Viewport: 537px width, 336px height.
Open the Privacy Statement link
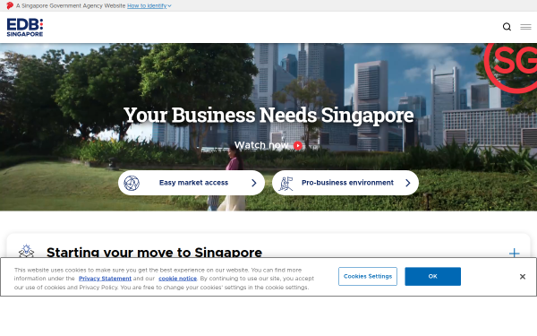105,279
